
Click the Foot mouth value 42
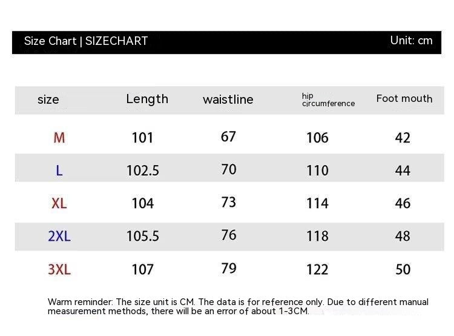pyautogui.click(x=403, y=138)
